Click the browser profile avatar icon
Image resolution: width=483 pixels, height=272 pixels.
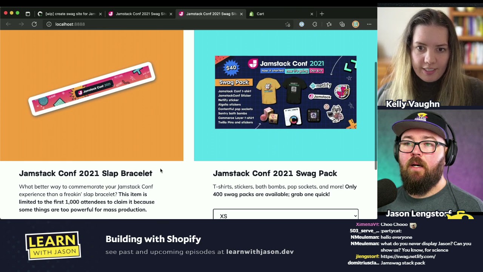point(355,24)
